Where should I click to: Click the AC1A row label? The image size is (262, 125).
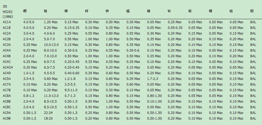pyautogui.click(x=7, y=22)
